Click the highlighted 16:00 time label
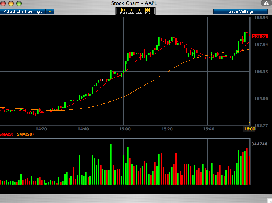This screenshot has height=203, width=272. 250,129
